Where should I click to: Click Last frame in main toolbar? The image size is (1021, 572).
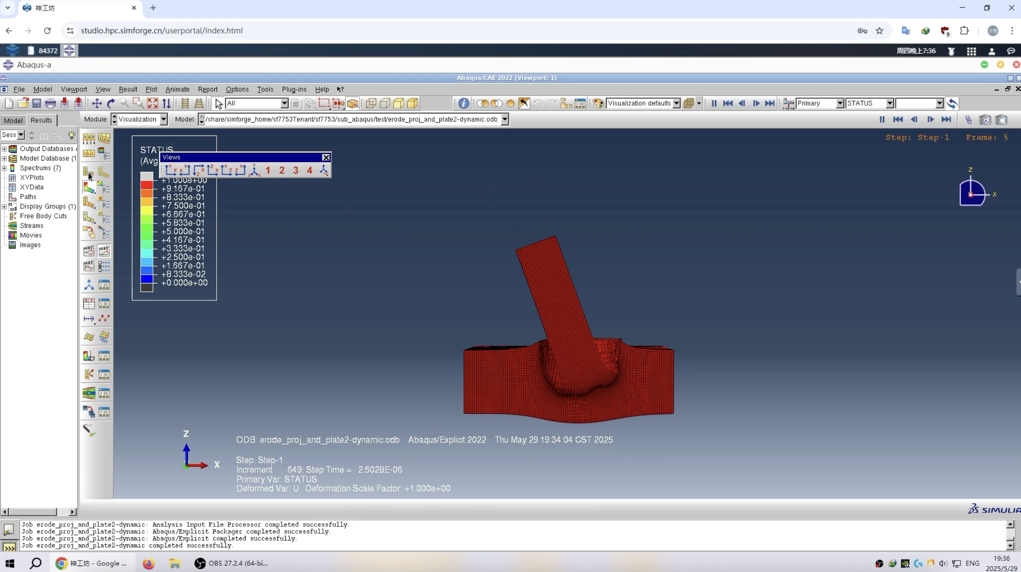point(770,103)
